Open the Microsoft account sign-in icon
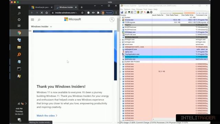220x124 pixels. tap(112, 20)
